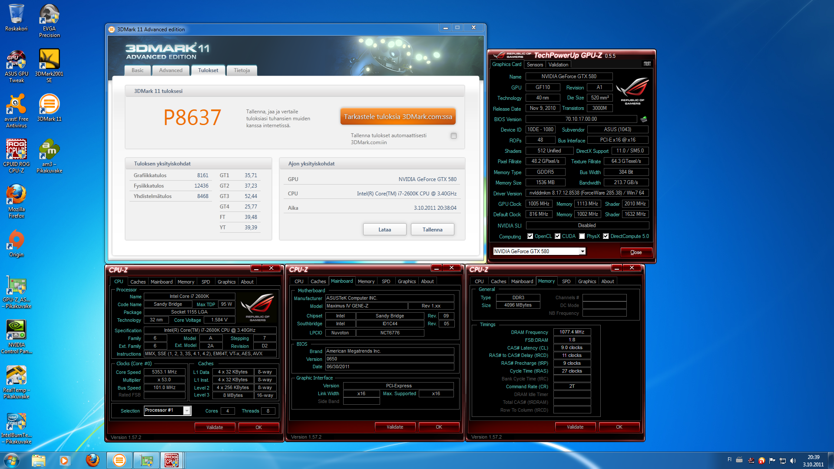The image size is (834, 469).
Task: Open the Windows Start menu orb
Action: 12,460
